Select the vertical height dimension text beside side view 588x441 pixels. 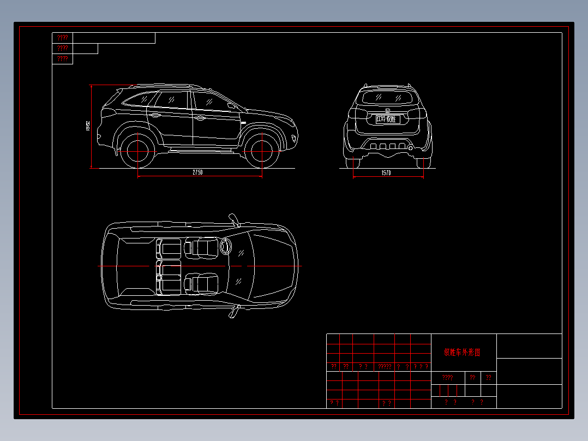click(88, 126)
